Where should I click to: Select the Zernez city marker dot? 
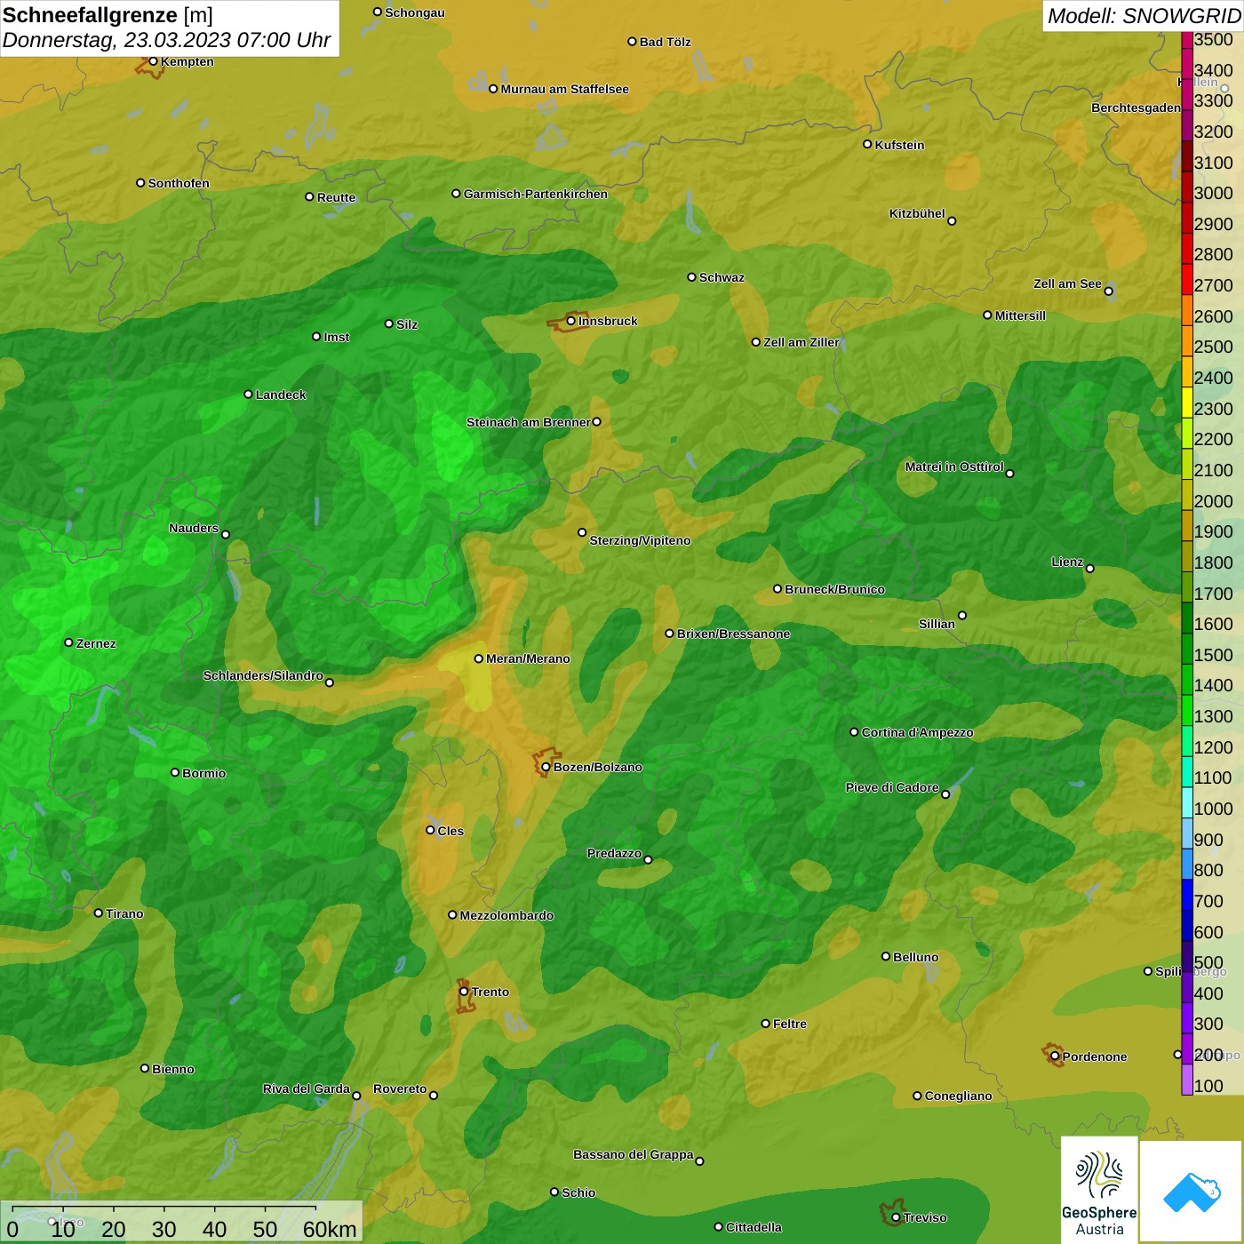[x=68, y=642]
